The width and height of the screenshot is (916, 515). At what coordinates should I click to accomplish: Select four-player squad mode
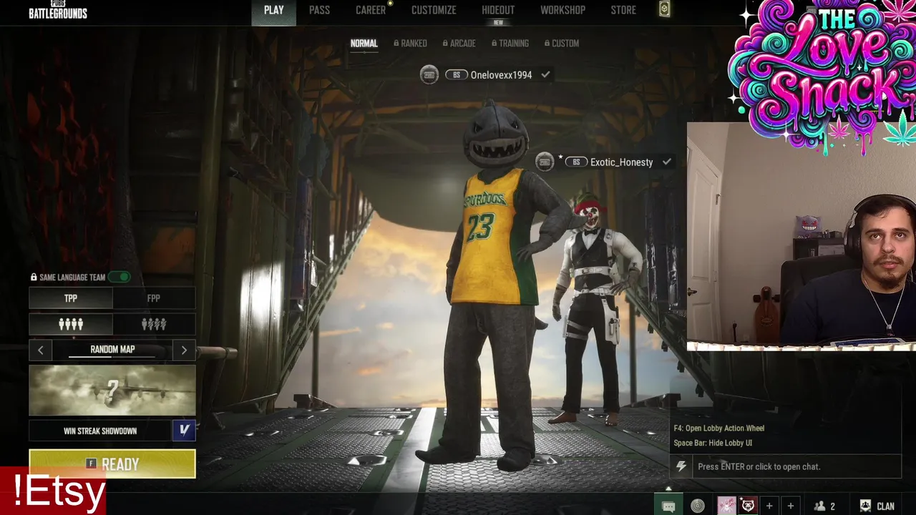(x=71, y=324)
